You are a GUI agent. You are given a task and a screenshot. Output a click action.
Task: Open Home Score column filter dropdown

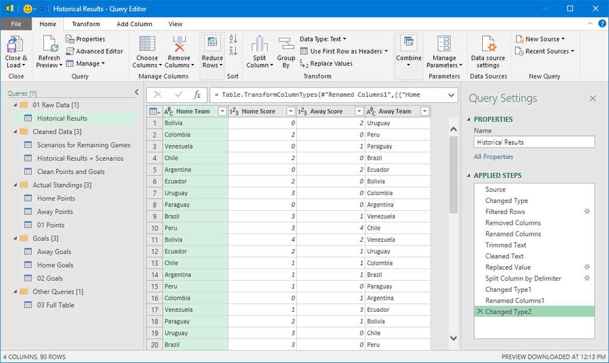click(x=291, y=111)
